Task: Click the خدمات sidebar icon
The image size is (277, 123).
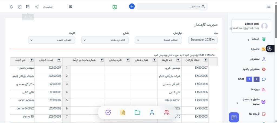Action: 264,39
